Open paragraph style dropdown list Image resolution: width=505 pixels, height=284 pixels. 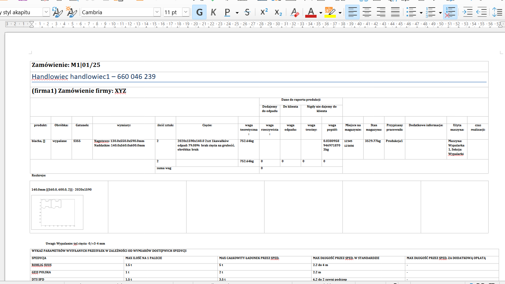point(46,12)
